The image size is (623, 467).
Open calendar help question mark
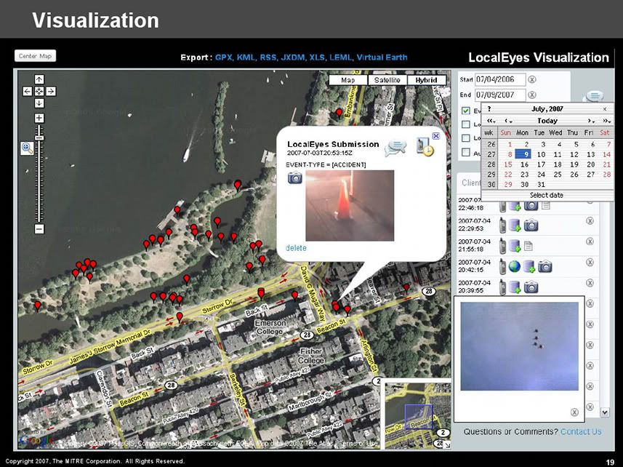pyautogui.click(x=489, y=109)
